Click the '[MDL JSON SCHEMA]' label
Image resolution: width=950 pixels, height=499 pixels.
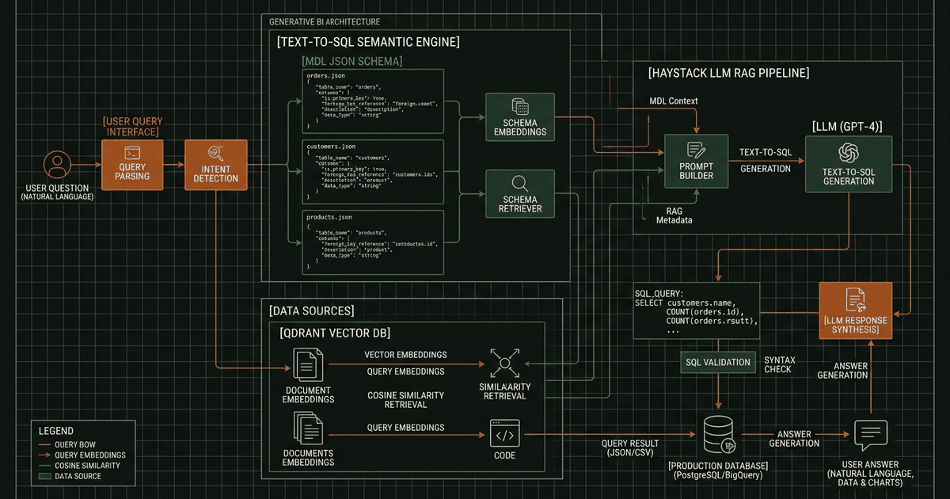click(352, 61)
